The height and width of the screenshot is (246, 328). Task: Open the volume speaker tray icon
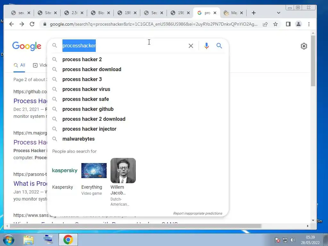tap(293, 240)
